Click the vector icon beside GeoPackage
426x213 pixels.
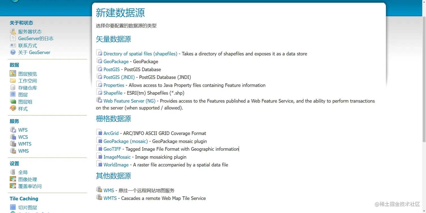coord(99,60)
